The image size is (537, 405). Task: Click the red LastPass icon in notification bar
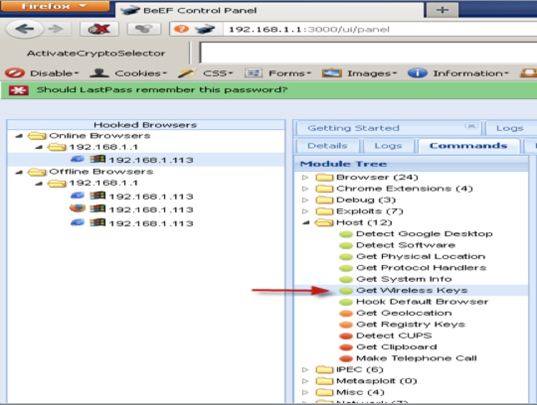pyautogui.click(x=19, y=90)
